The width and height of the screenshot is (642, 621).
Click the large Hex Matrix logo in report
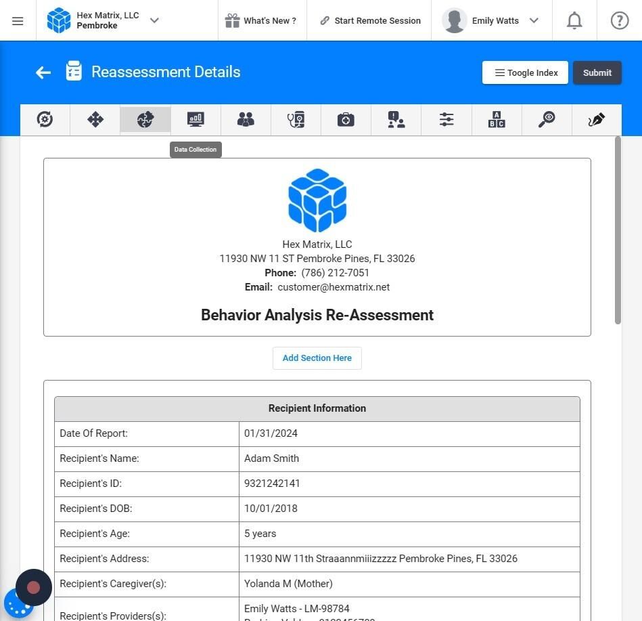click(x=317, y=200)
